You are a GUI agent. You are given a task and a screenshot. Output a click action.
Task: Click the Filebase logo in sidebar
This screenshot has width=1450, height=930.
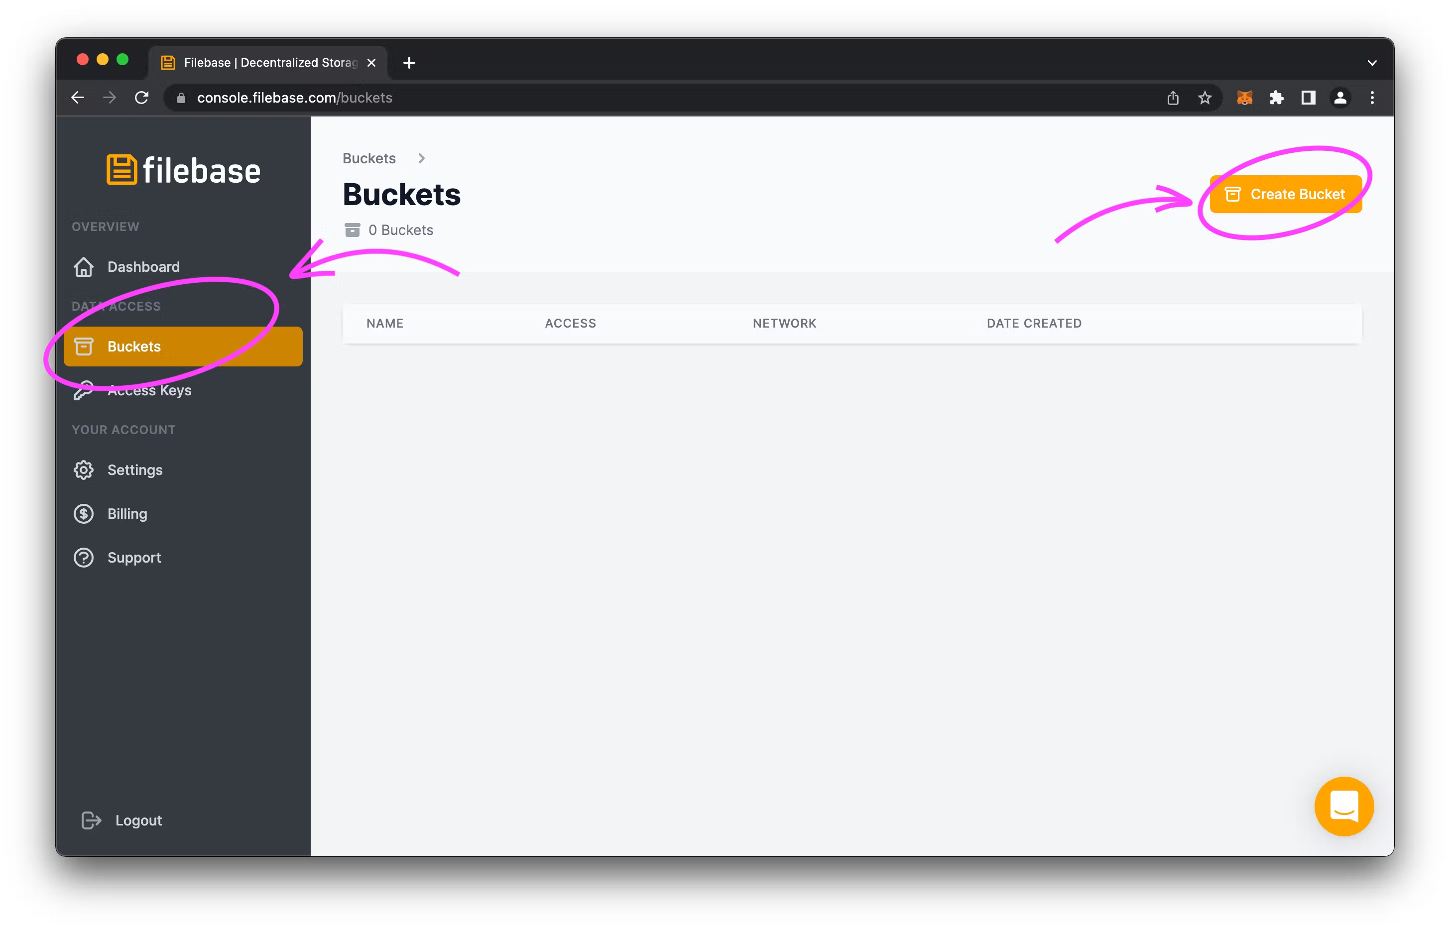click(183, 170)
